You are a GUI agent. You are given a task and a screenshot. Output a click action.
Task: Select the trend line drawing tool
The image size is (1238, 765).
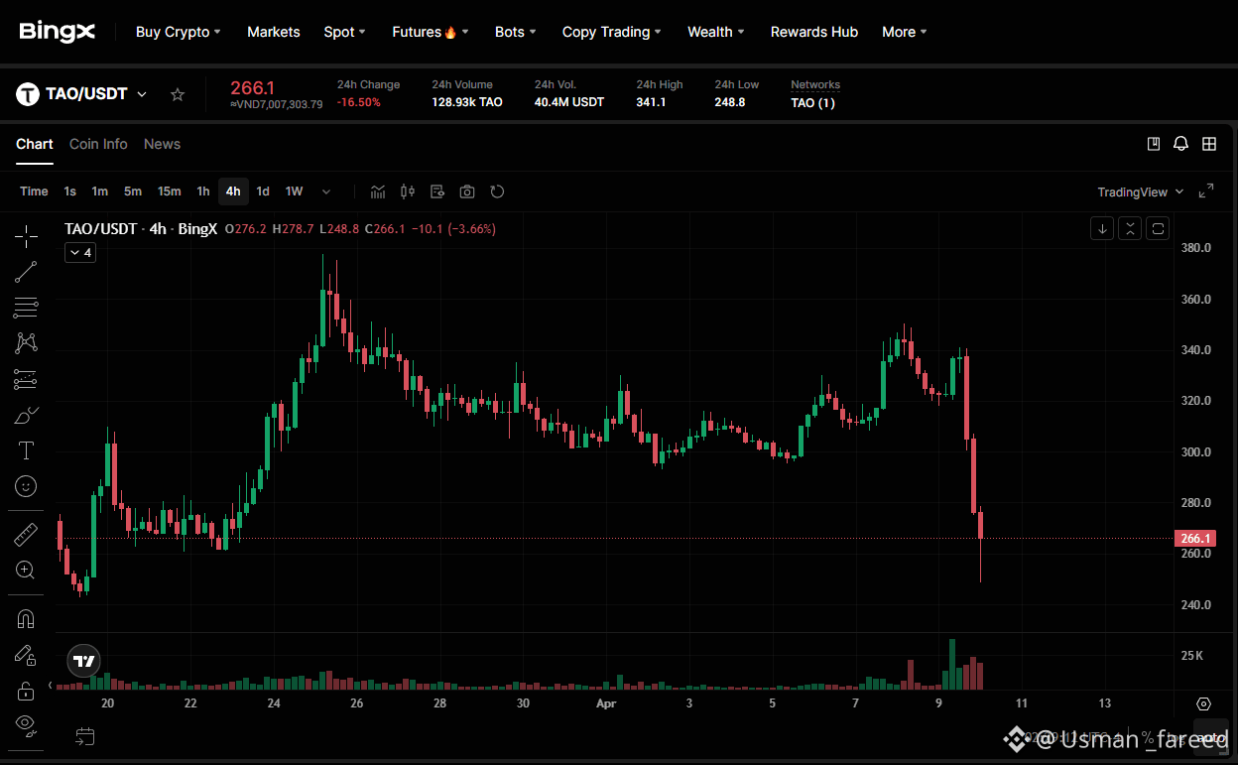tap(26, 272)
